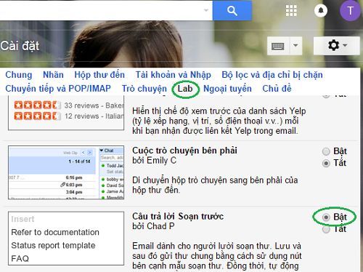
Task: Click the right-side chat preview thumbnail
Action: [x=66, y=172]
